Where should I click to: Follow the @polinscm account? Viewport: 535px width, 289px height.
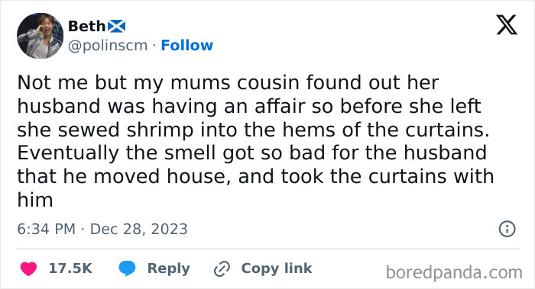186,45
